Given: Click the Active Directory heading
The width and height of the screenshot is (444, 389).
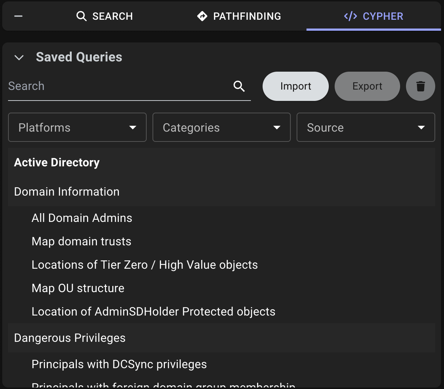Looking at the screenshot, I should (x=57, y=162).
